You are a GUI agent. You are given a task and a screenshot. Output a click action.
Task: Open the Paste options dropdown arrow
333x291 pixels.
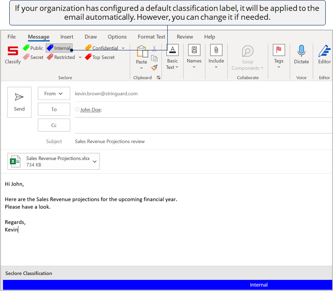(x=142, y=68)
